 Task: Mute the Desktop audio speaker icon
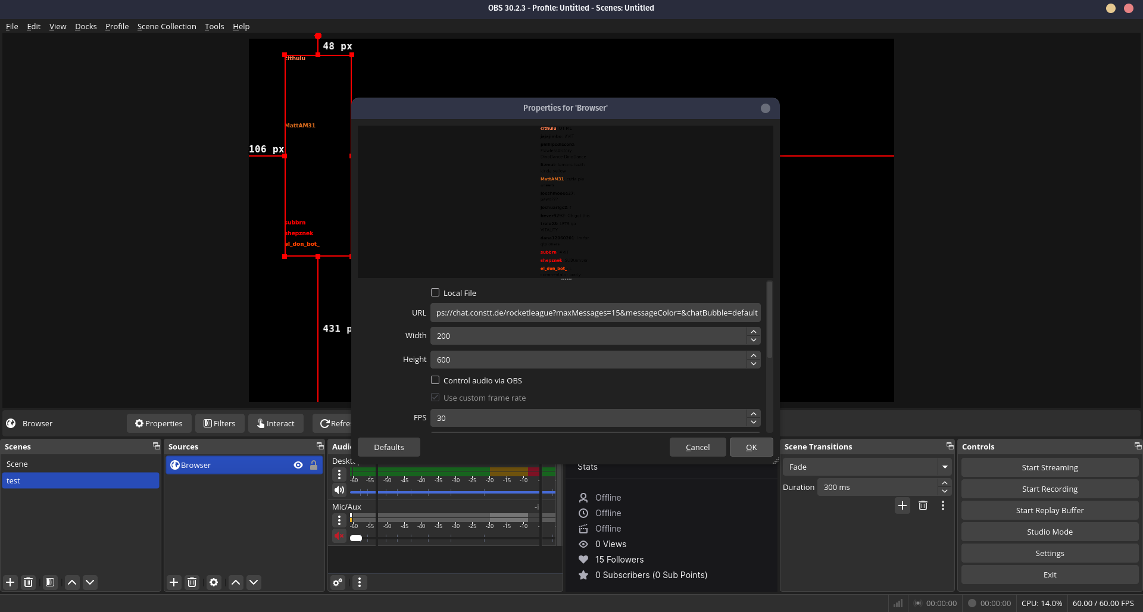click(x=339, y=490)
